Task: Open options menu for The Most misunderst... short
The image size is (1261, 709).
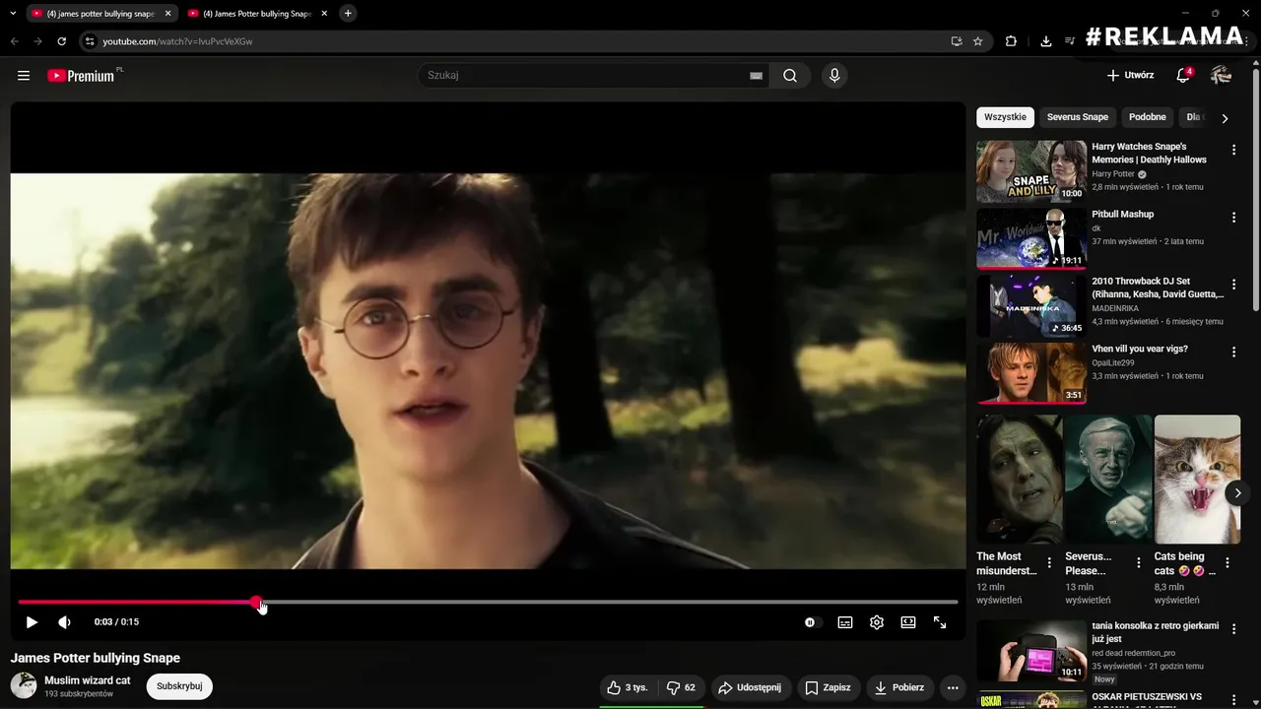Action: (1049, 563)
